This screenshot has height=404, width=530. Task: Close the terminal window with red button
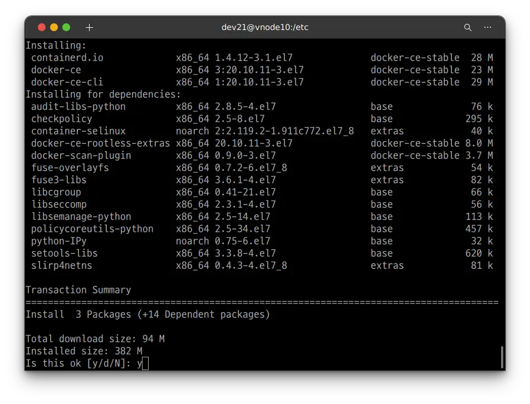click(x=42, y=27)
